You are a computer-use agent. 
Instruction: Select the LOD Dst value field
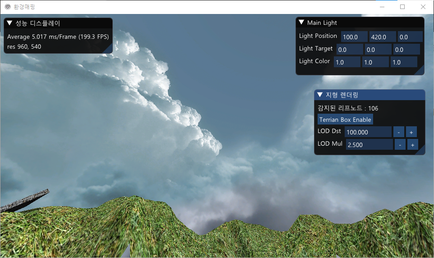pos(368,132)
